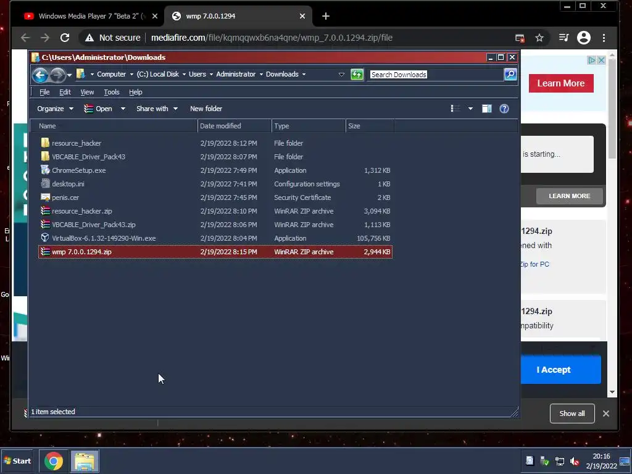Open the File menu
The height and width of the screenshot is (474, 632).
coord(44,93)
